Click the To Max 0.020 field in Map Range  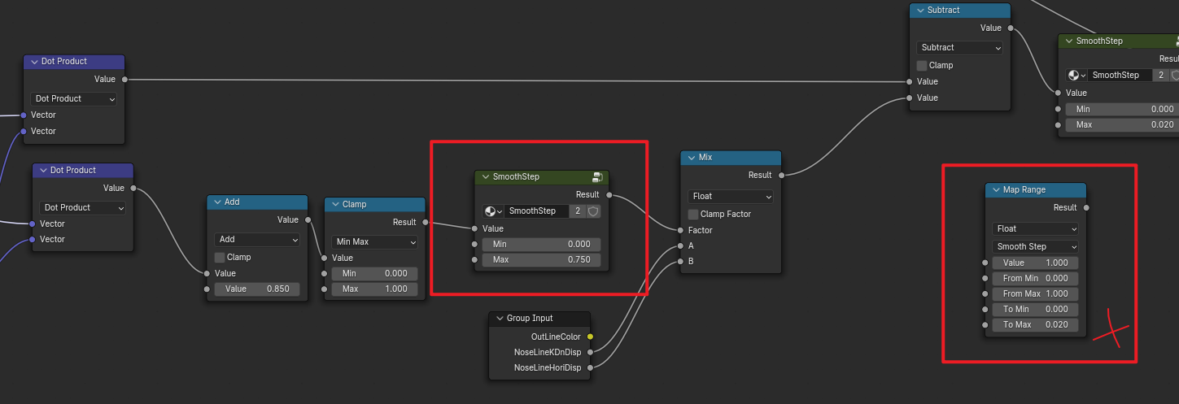tap(1035, 325)
